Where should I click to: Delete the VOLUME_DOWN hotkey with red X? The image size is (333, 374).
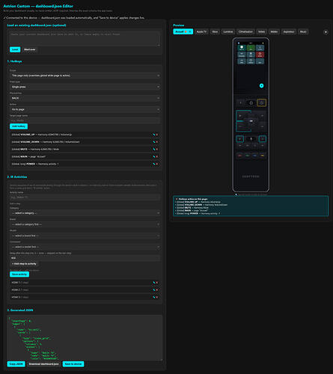157,142
